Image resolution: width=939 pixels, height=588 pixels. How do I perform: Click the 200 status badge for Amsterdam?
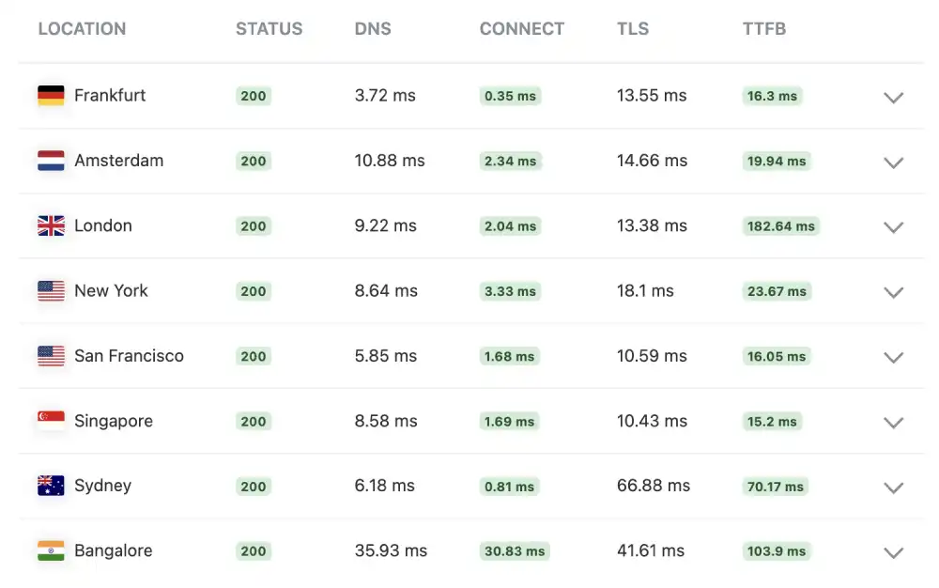coord(253,161)
